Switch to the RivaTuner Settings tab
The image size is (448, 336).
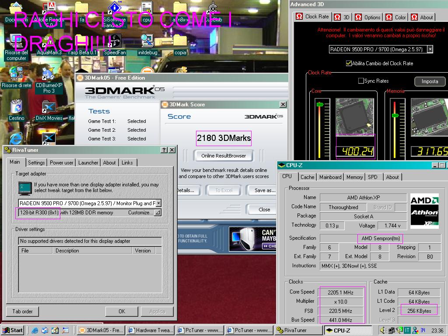pos(36,163)
